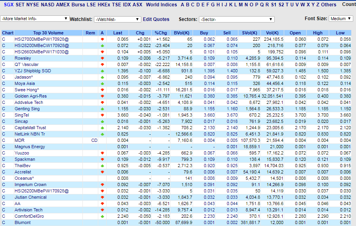Open chart icon for SingTel row
The height and width of the screenshot is (226, 356).
click(x=4, y=115)
